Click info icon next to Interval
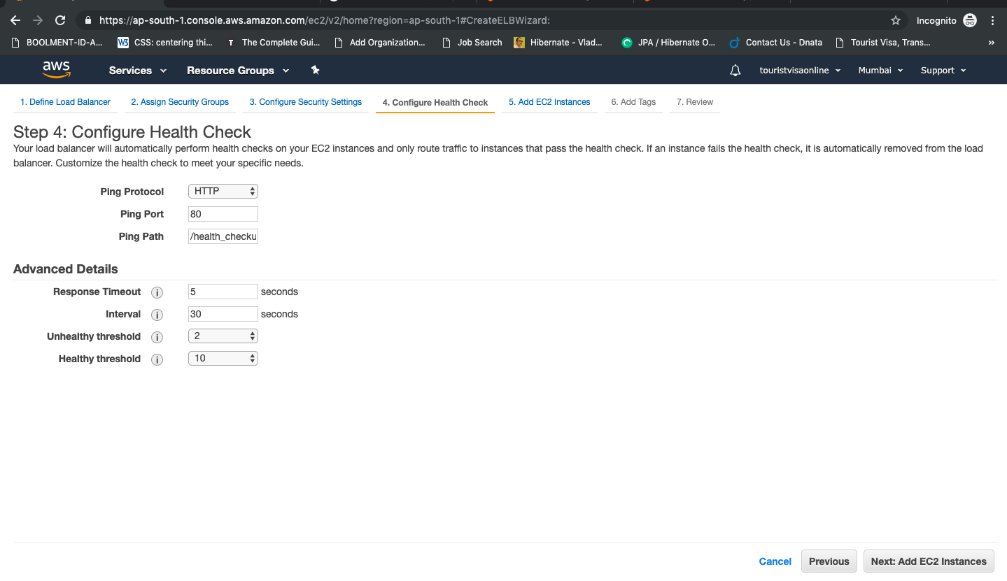The height and width of the screenshot is (581, 1007). pyautogui.click(x=157, y=315)
